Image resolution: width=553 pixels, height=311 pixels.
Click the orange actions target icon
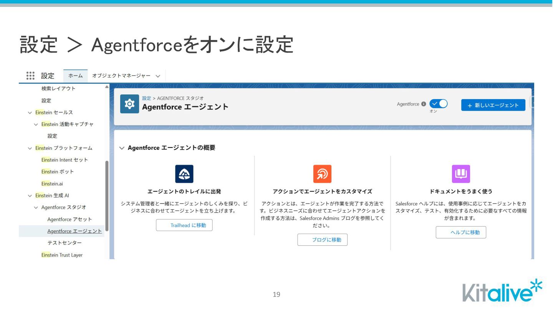click(x=322, y=174)
